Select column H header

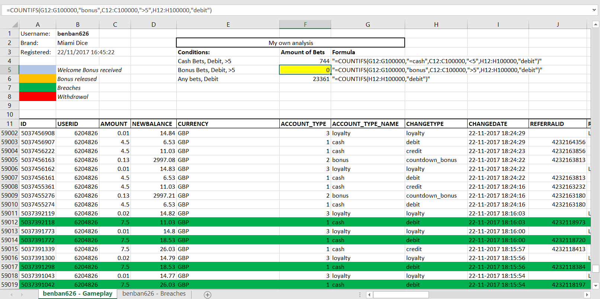pyautogui.click(x=436, y=25)
